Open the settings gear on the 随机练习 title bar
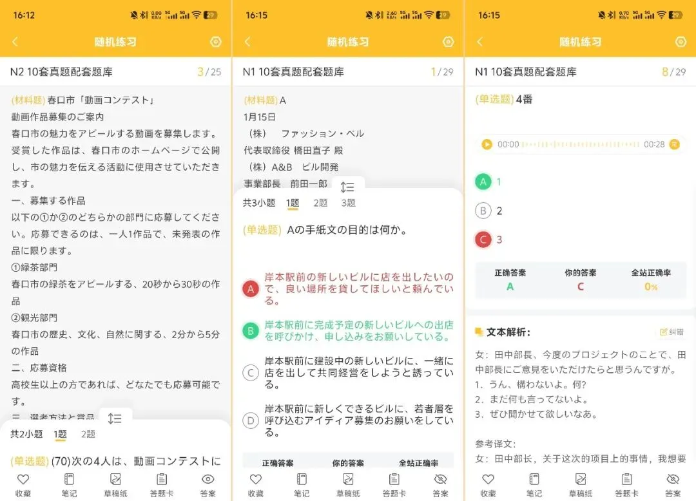696x501 pixels. (x=215, y=41)
